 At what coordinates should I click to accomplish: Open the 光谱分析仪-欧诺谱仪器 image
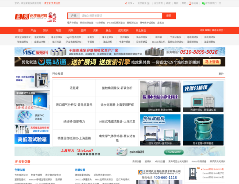point(203,96)
